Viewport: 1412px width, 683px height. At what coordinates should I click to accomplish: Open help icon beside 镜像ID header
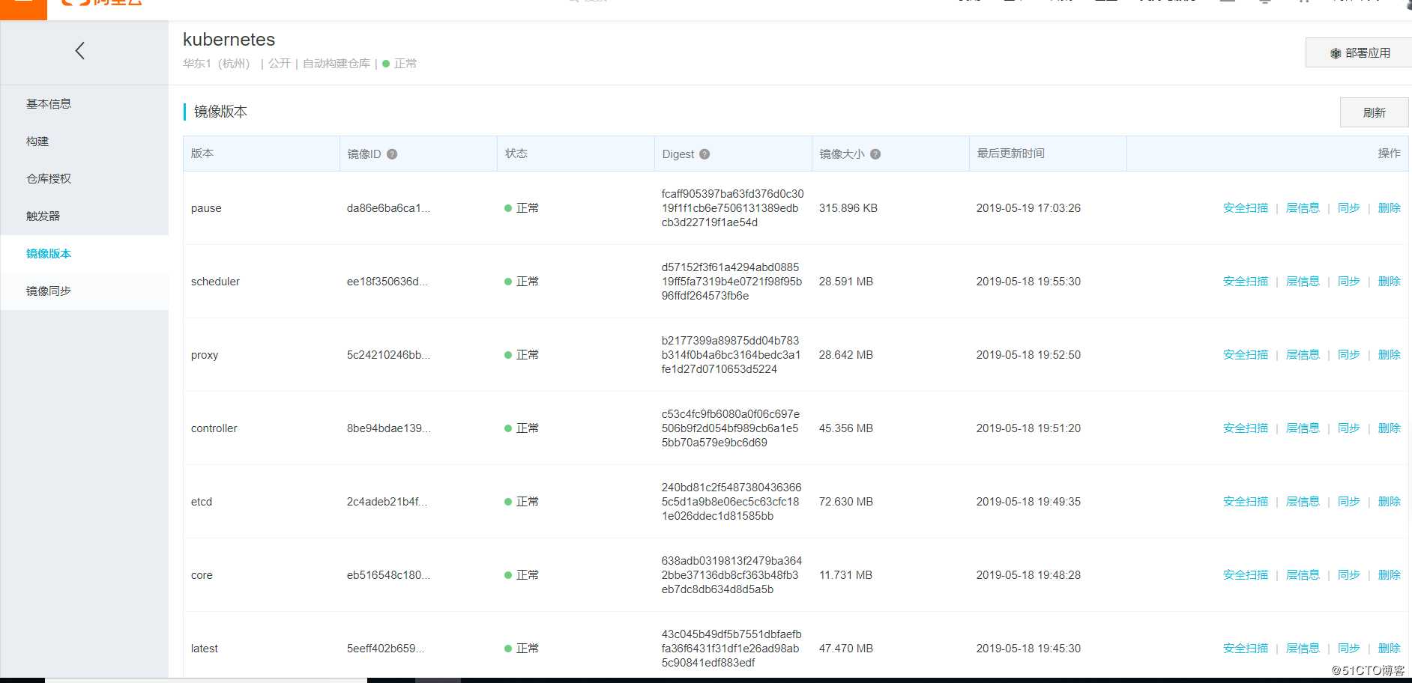[x=392, y=154]
